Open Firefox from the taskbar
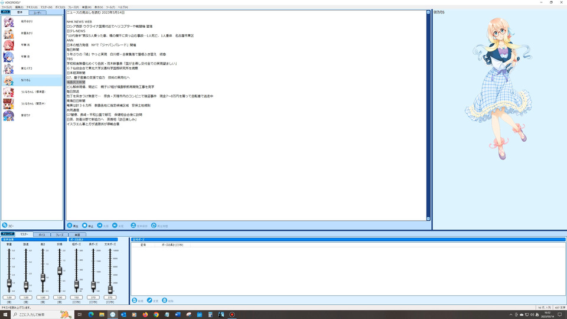The image size is (567, 319). click(145, 314)
